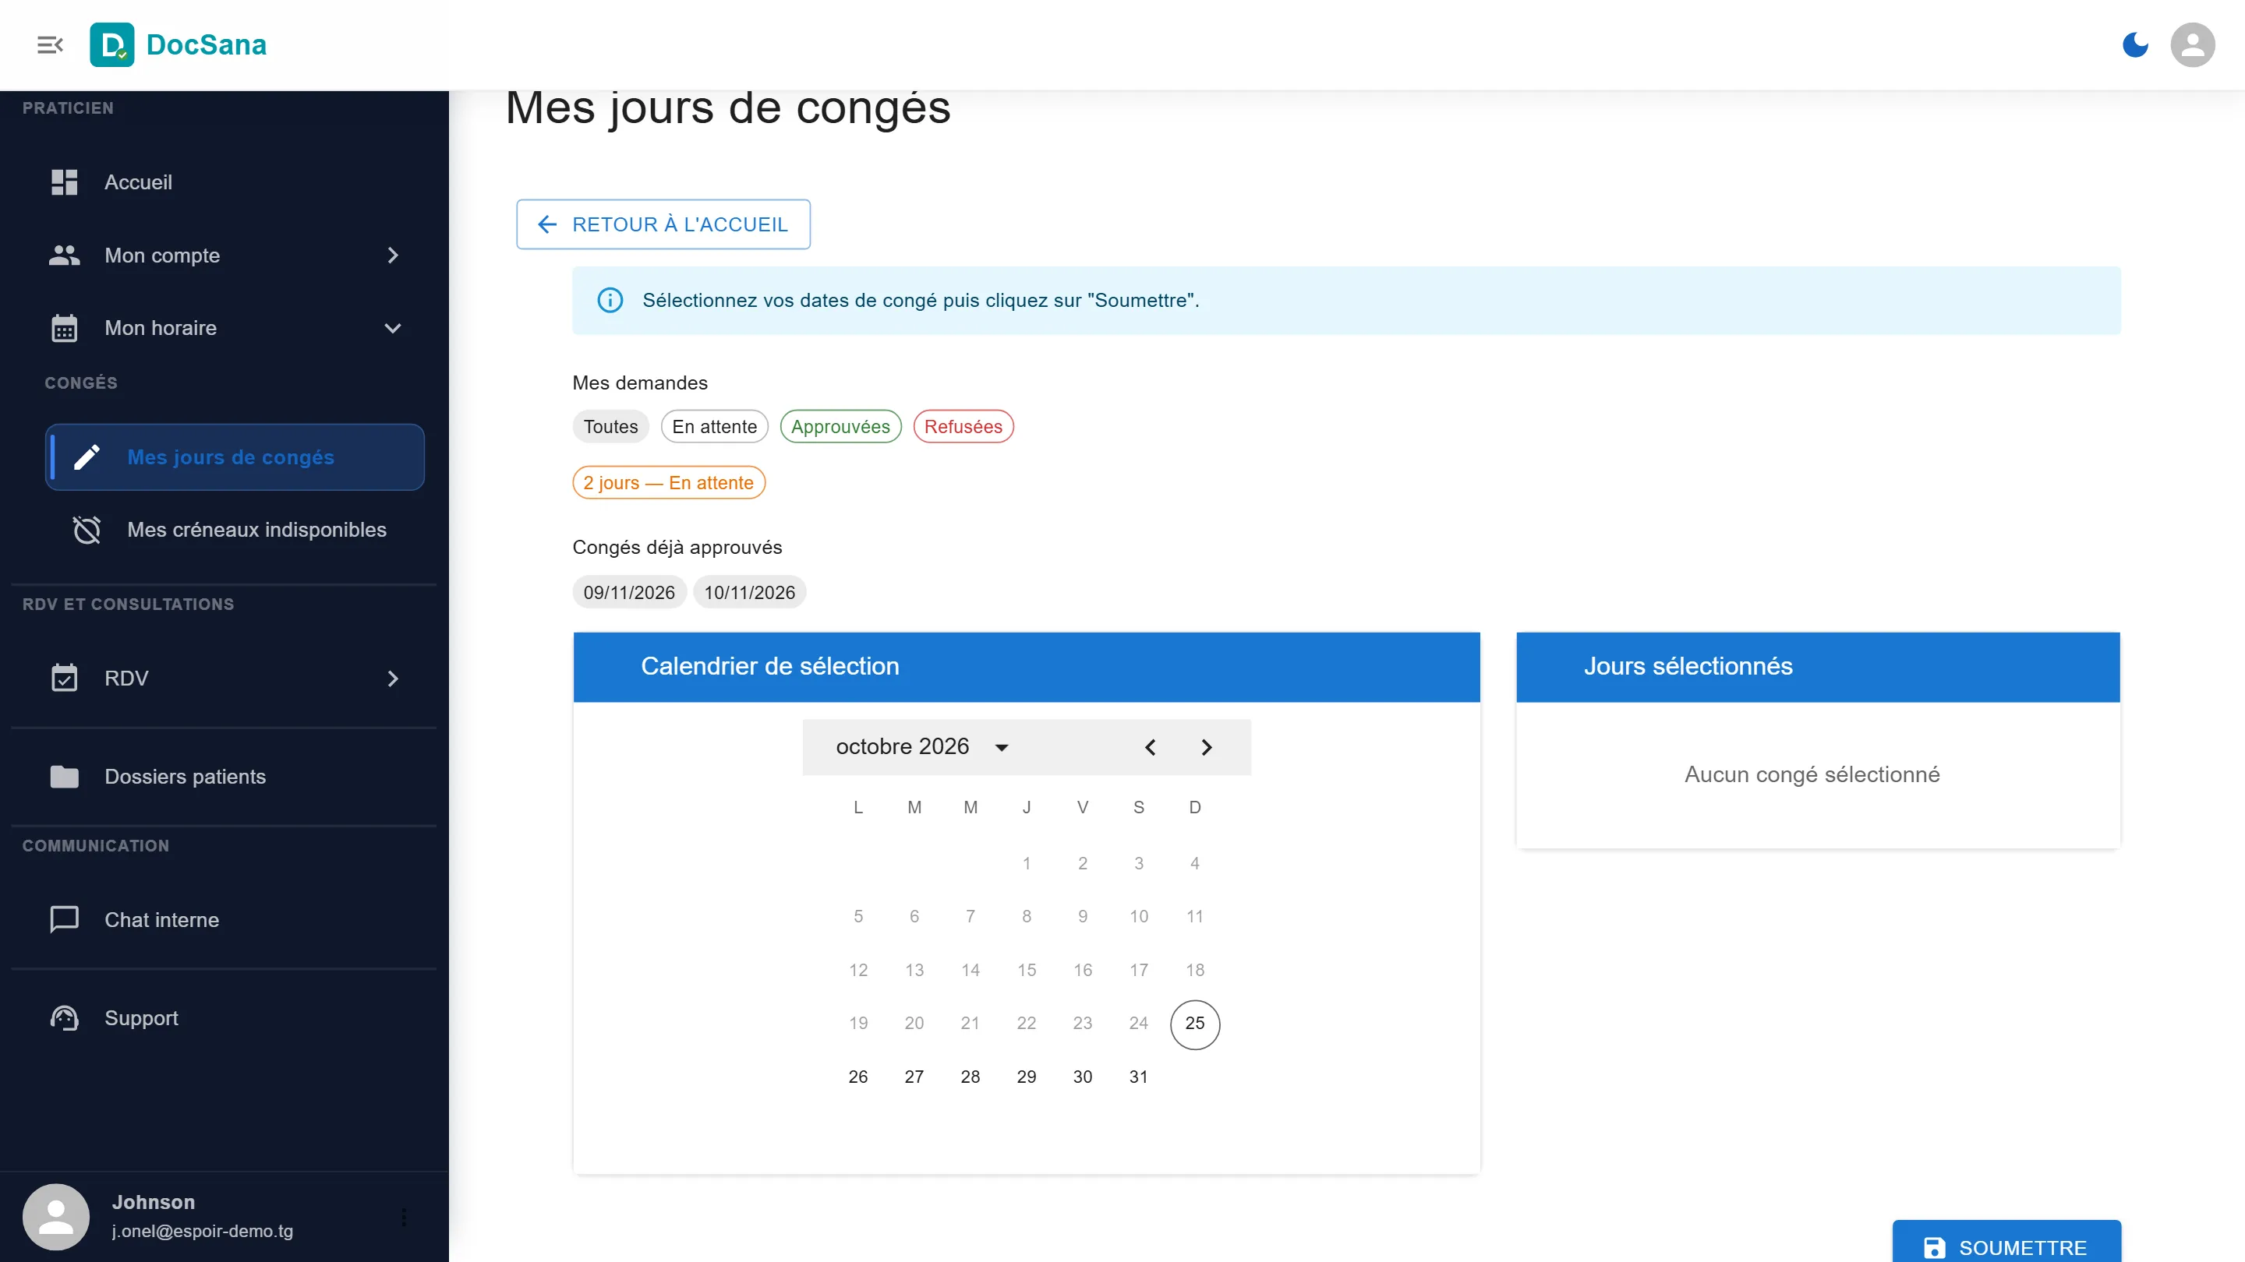Filter requests by Refusées
This screenshot has width=2245, height=1262.
[963, 427]
